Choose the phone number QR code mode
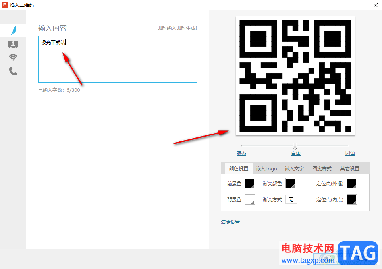Image resolution: width=382 pixels, height=269 pixels. coord(13,71)
